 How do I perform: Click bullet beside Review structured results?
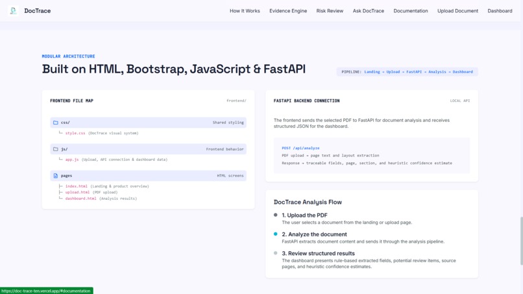tap(276, 253)
